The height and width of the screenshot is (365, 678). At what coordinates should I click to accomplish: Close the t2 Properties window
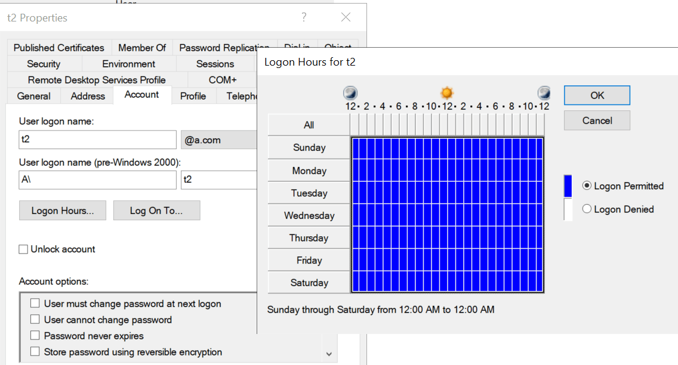point(346,17)
